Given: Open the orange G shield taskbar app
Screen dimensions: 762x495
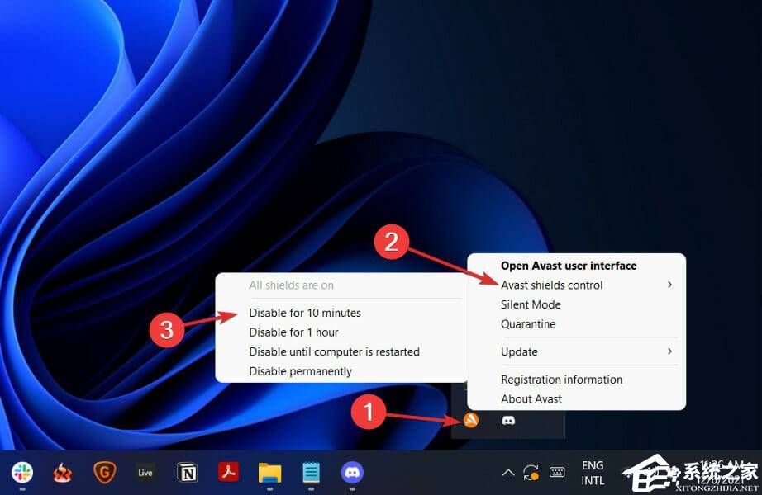Looking at the screenshot, I should (x=104, y=472).
